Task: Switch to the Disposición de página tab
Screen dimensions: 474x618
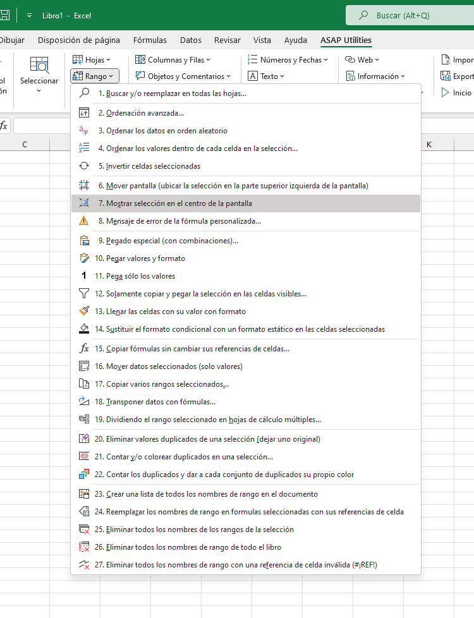Action: coord(79,40)
